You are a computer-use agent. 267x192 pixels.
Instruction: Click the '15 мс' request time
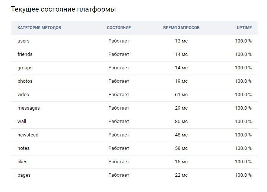click(x=181, y=162)
